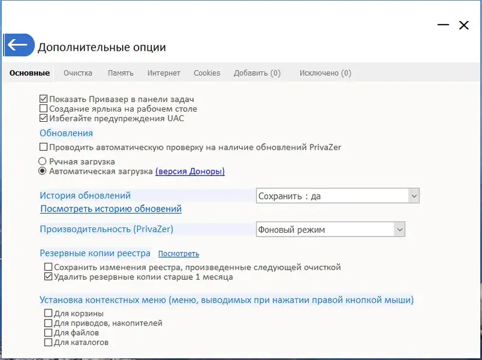Open the 'Фоновый режим' performance dropdown
482x360 pixels.
pos(330,229)
